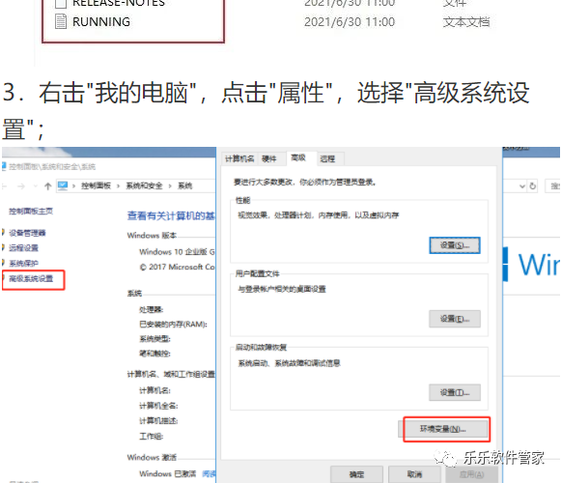The width and height of the screenshot is (562, 483).
Task: Switch to the 远程 tab
Action: point(327,158)
